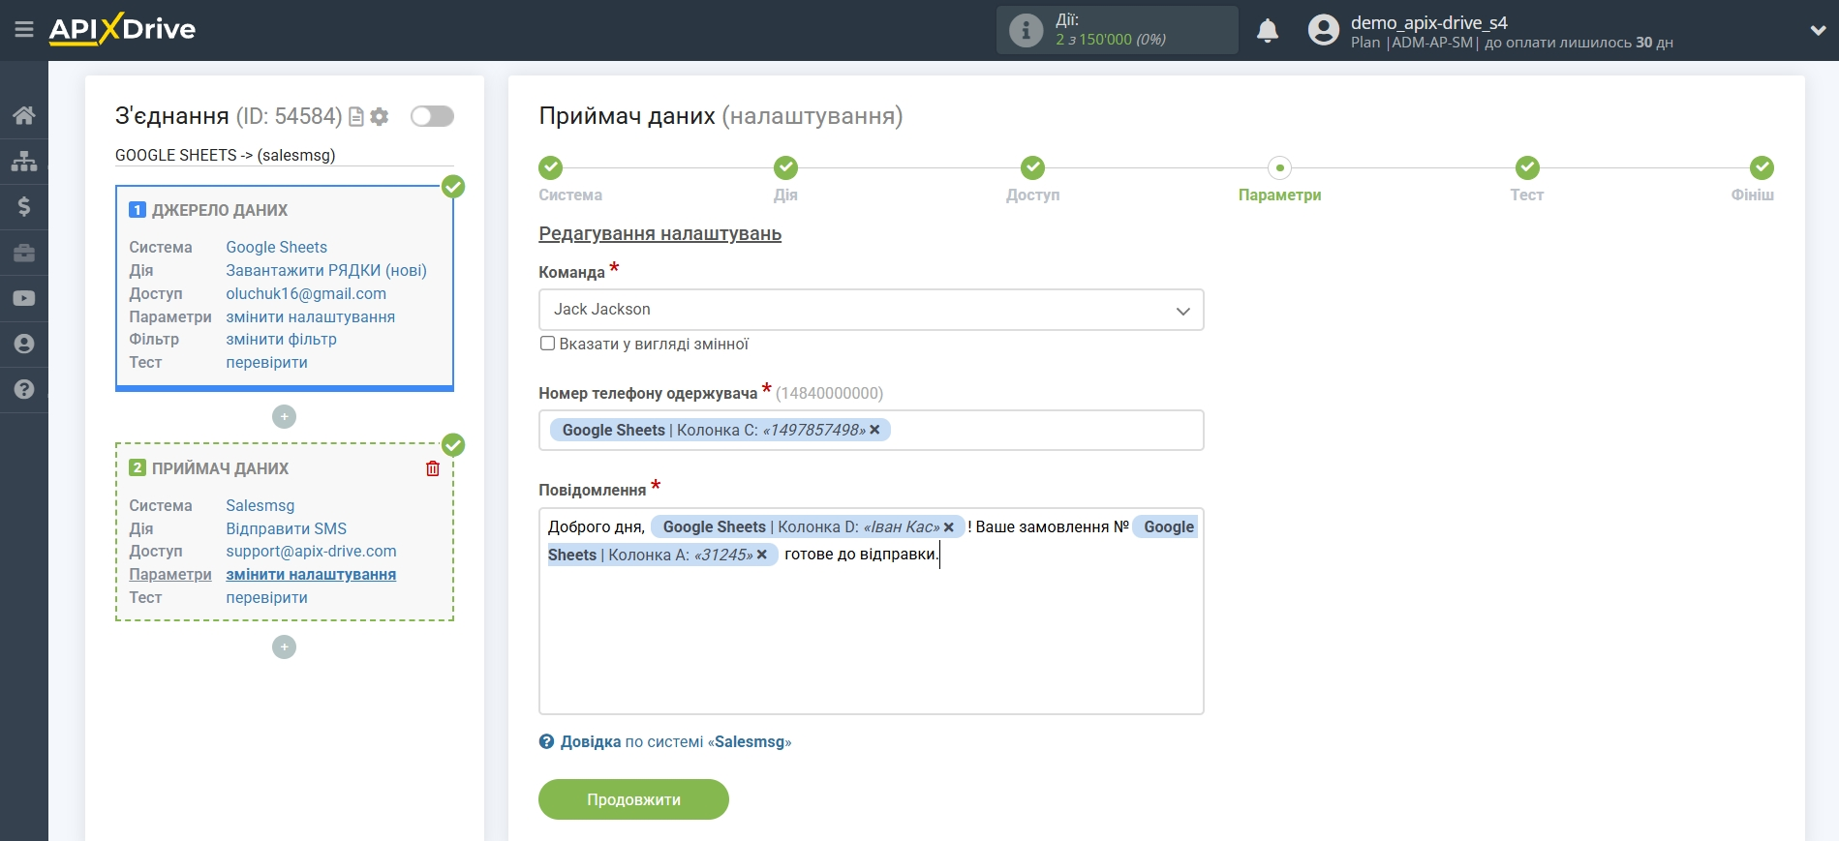The image size is (1839, 841).
Task: Open the connection settings gear icon
Action: click(x=380, y=117)
